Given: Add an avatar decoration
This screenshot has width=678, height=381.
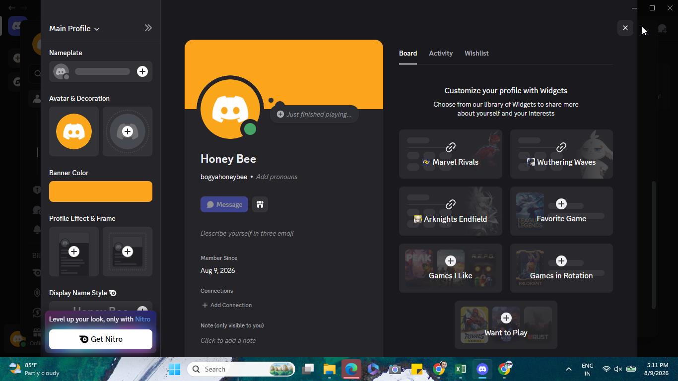Looking at the screenshot, I should point(128,131).
